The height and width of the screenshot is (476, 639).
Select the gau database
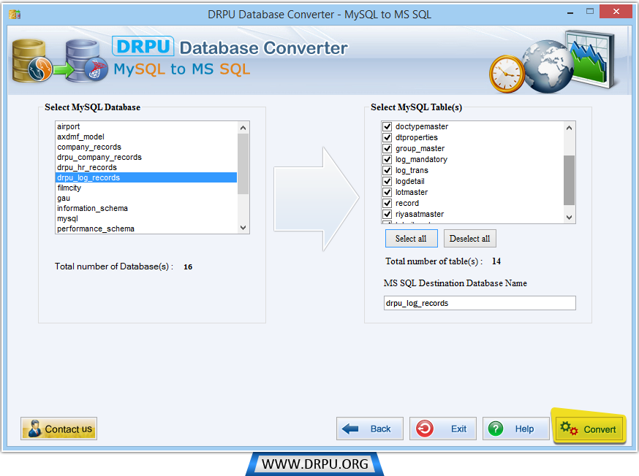146,198
